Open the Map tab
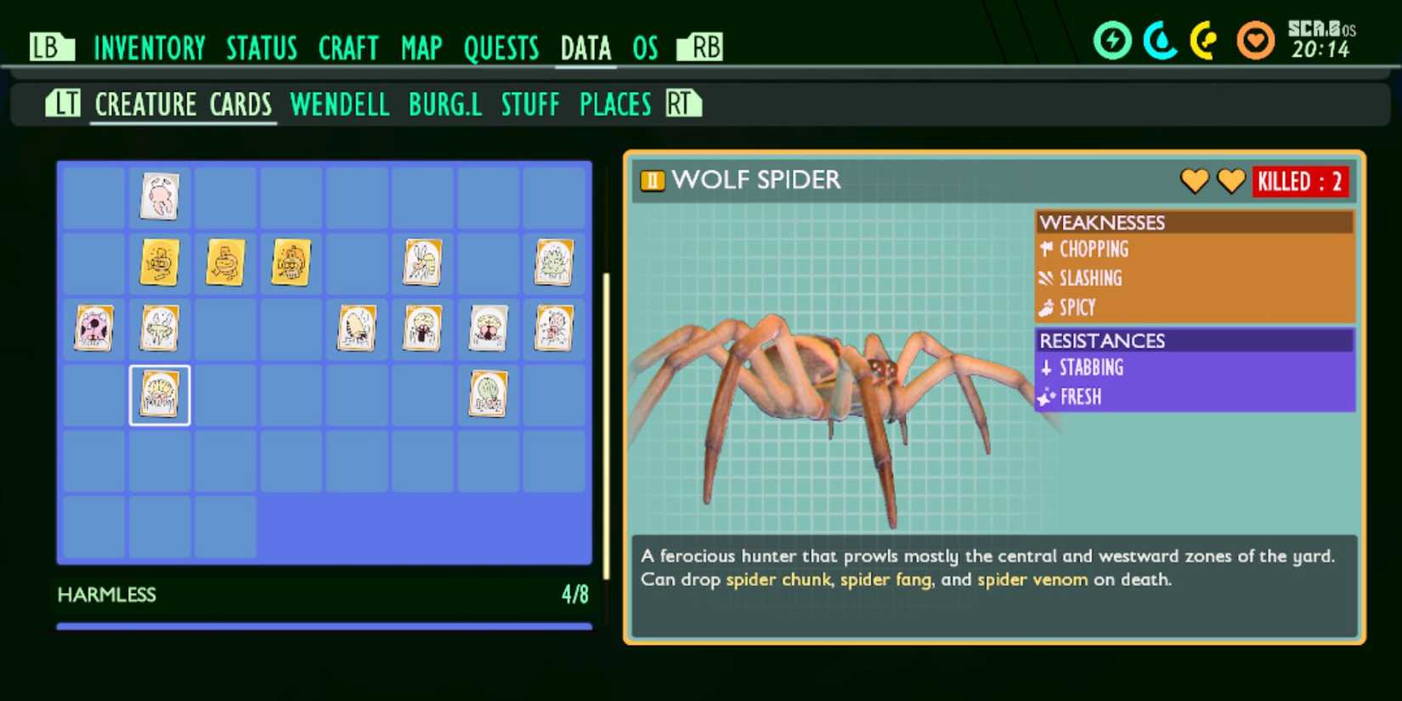 tap(421, 48)
